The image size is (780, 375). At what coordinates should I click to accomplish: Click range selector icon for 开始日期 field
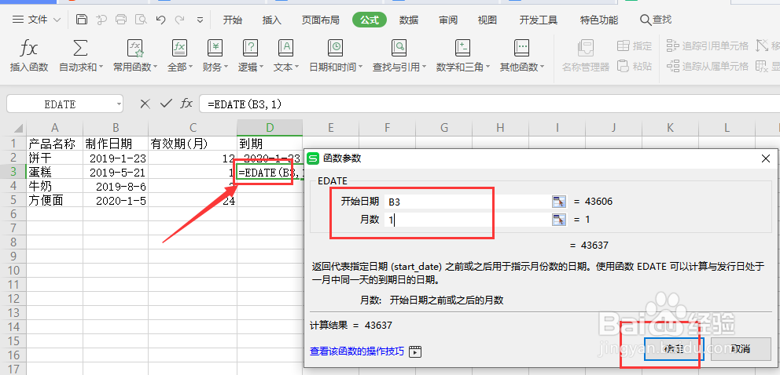coord(559,202)
